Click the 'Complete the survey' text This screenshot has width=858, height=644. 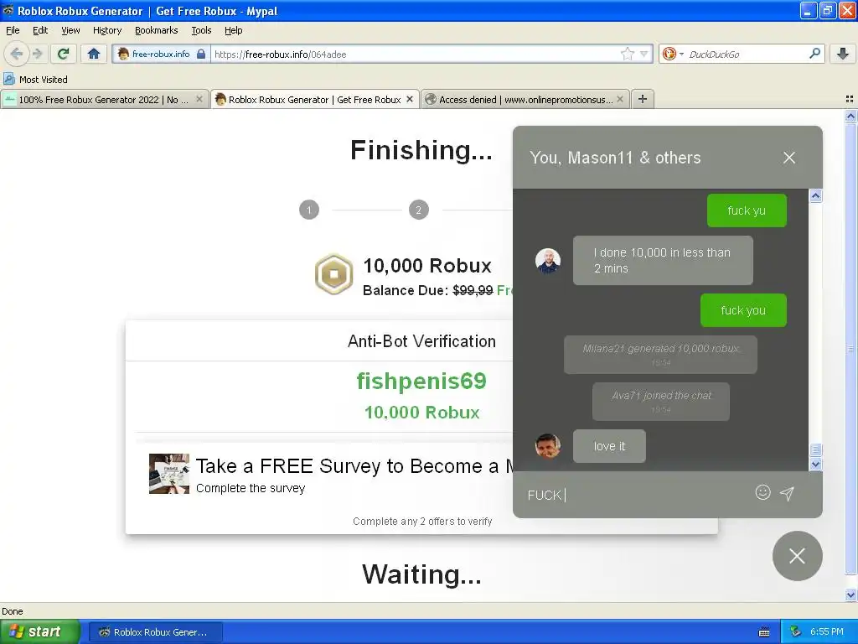(251, 488)
